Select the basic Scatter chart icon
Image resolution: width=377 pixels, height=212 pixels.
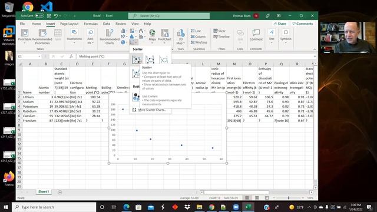coord(137,59)
